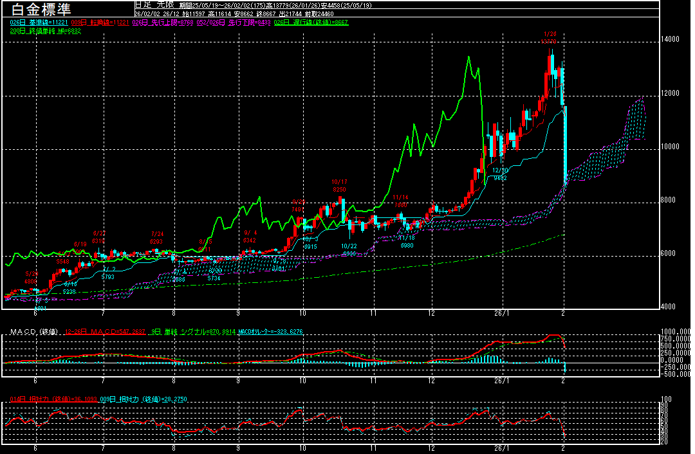The height and width of the screenshot is (454, 695).
Task: Click the 7/24 6293 high annotation
Action: point(156,237)
